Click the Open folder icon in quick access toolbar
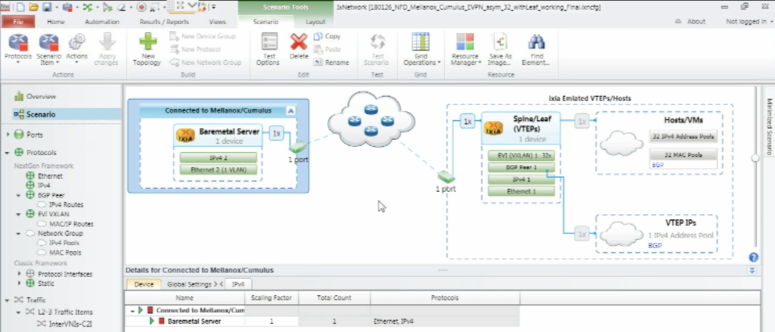Screen dimensions: 775x332 (x=33, y=7)
